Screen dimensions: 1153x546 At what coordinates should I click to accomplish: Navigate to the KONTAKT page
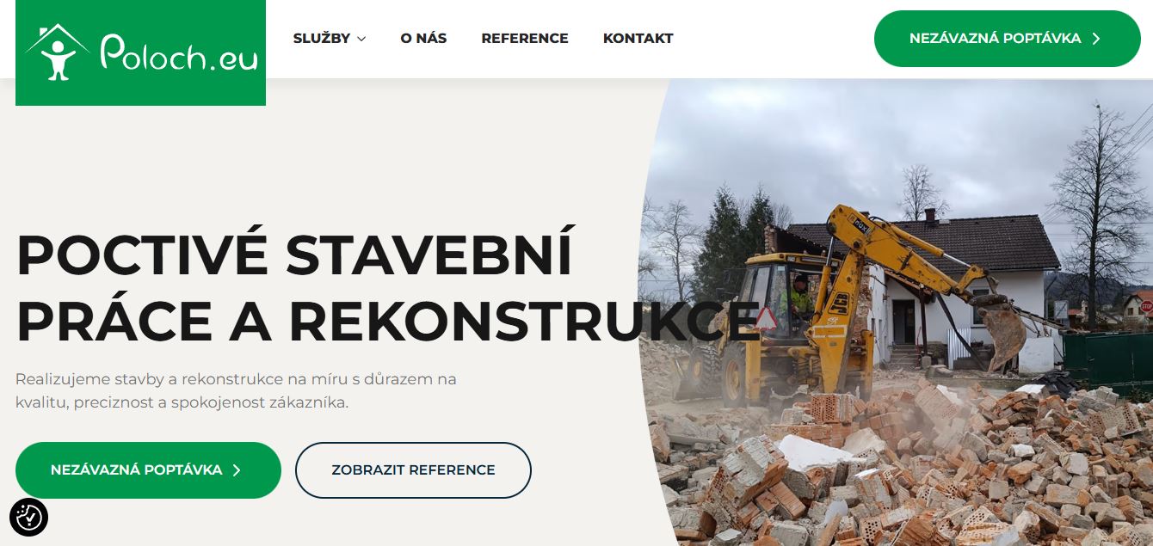(638, 39)
